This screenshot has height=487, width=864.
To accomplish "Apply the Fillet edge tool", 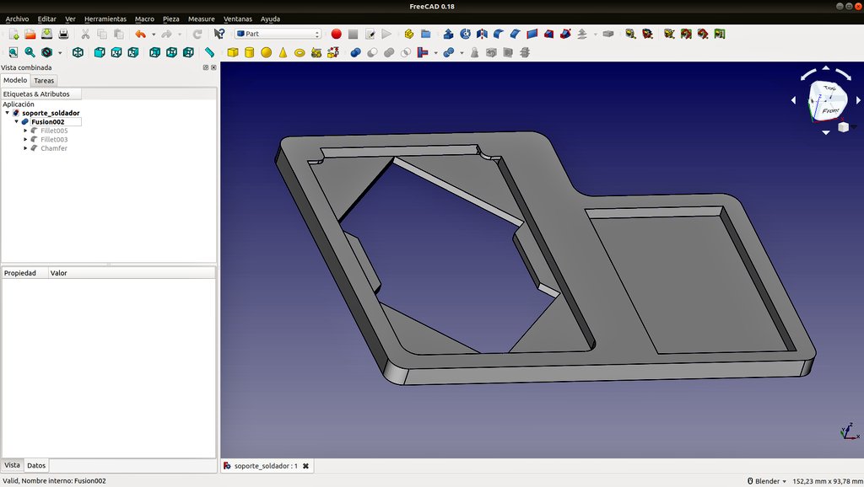I will point(499,34).
